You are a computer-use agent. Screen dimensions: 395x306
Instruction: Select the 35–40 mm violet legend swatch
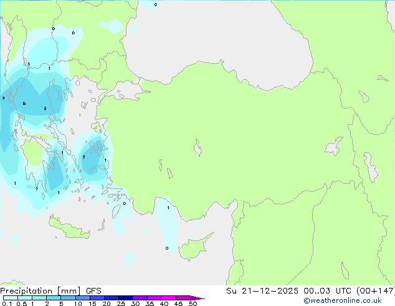(x=155, y=298)
